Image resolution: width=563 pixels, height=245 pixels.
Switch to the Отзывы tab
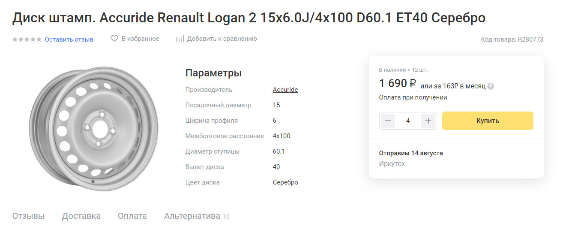tap(28, 216)
